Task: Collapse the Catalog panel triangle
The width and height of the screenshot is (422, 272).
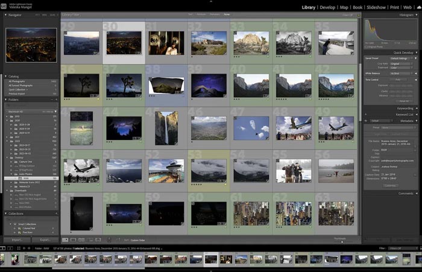Action: pos(5,76)
